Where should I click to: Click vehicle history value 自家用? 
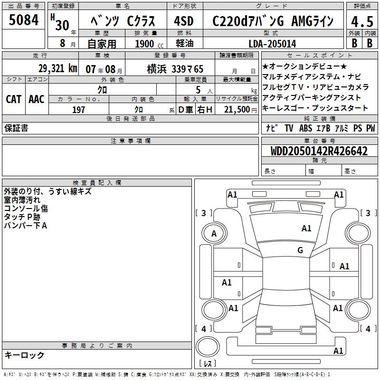point(102,44)
